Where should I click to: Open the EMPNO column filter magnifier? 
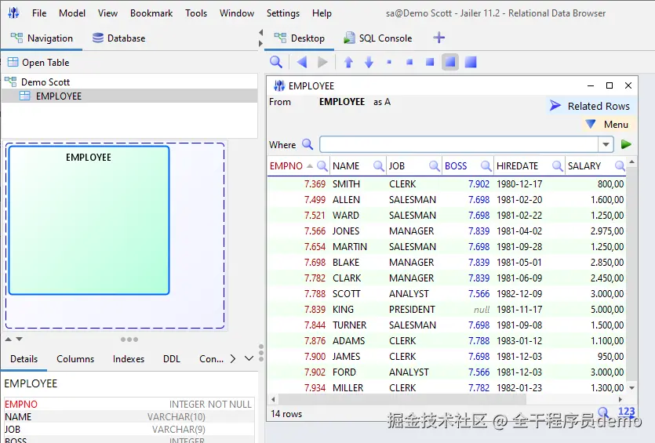[x=322, y=165]
